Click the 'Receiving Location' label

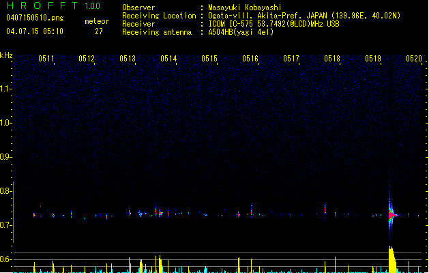click(159, 16)
